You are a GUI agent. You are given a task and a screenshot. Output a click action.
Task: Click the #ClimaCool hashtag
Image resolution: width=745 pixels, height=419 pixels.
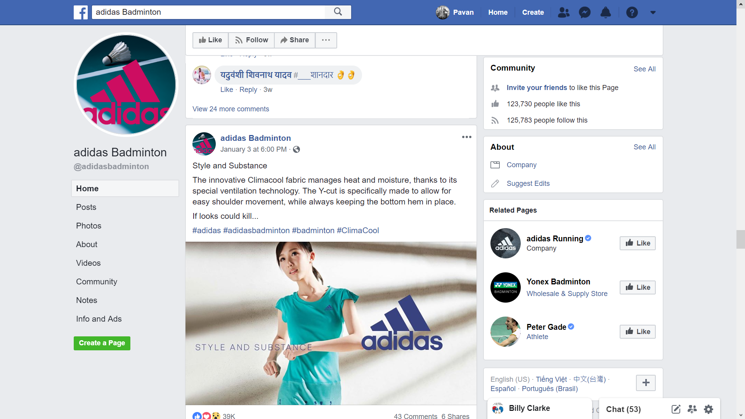tap(358, 230)
